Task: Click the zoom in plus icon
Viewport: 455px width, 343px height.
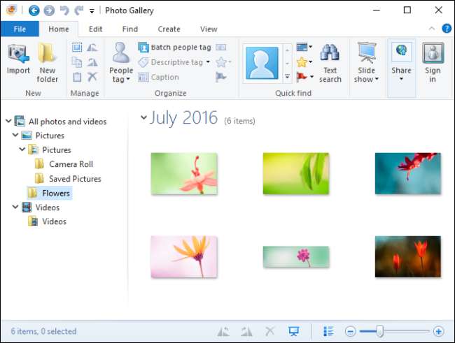Action: point(439,331)
